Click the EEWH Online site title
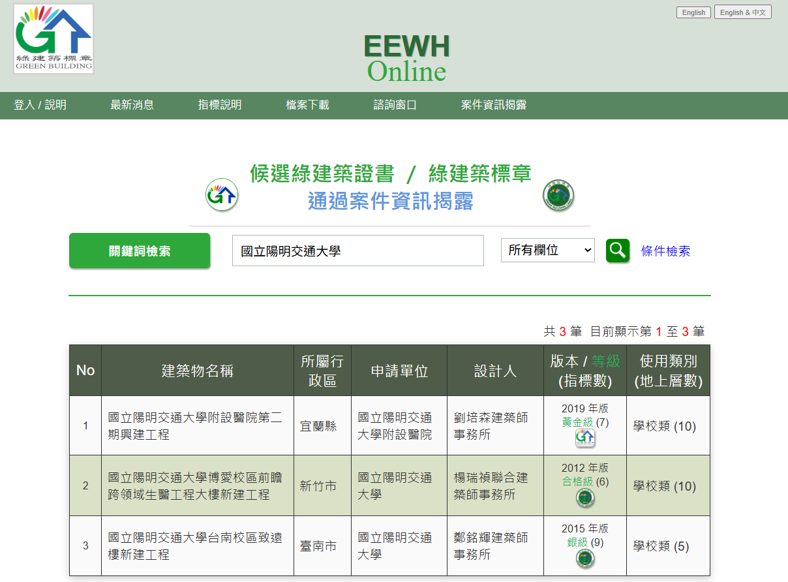This screenshot has height=582, width=788. pos(406,59)
